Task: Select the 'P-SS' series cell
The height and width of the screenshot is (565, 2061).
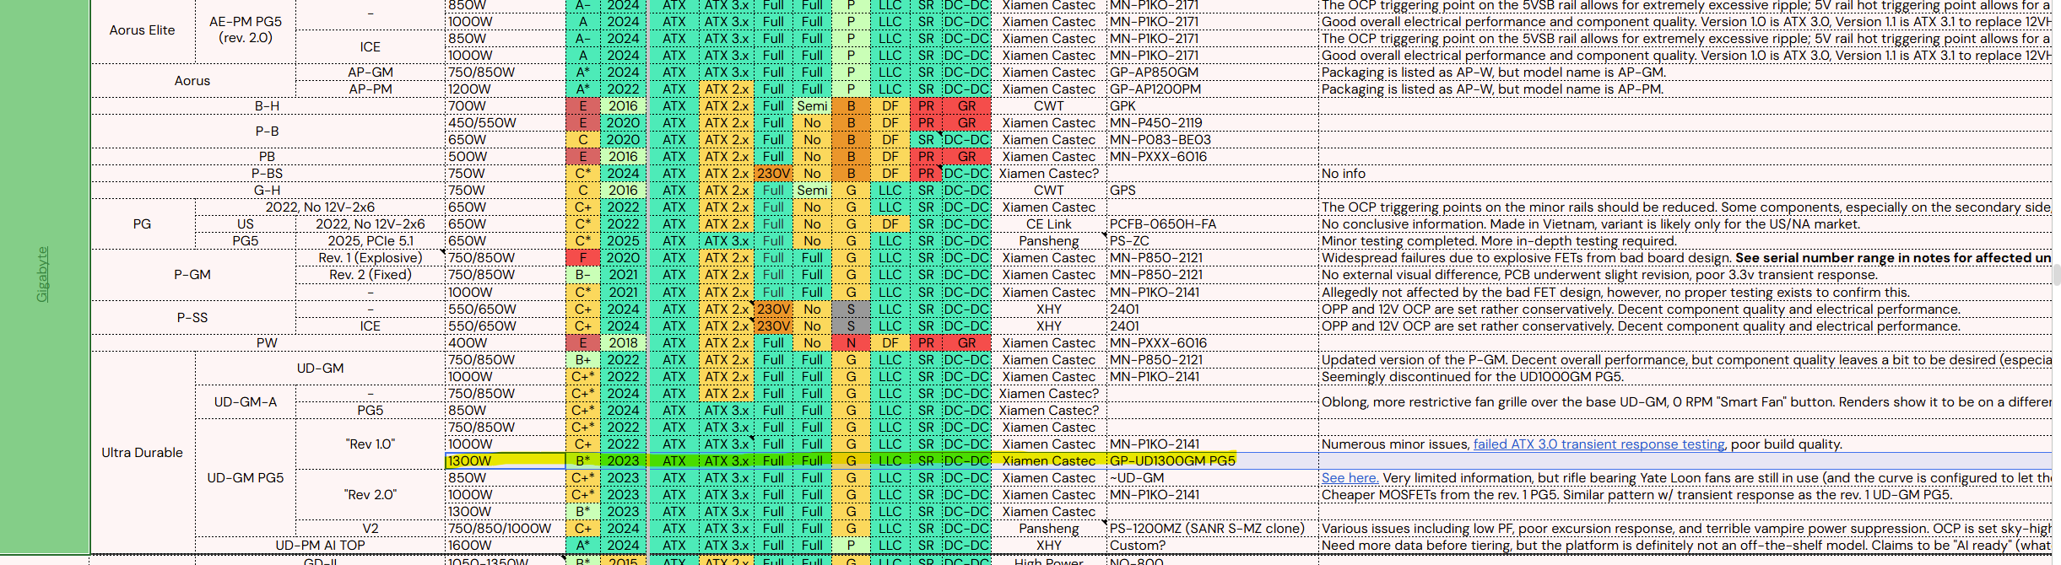Action: (193, 318)
